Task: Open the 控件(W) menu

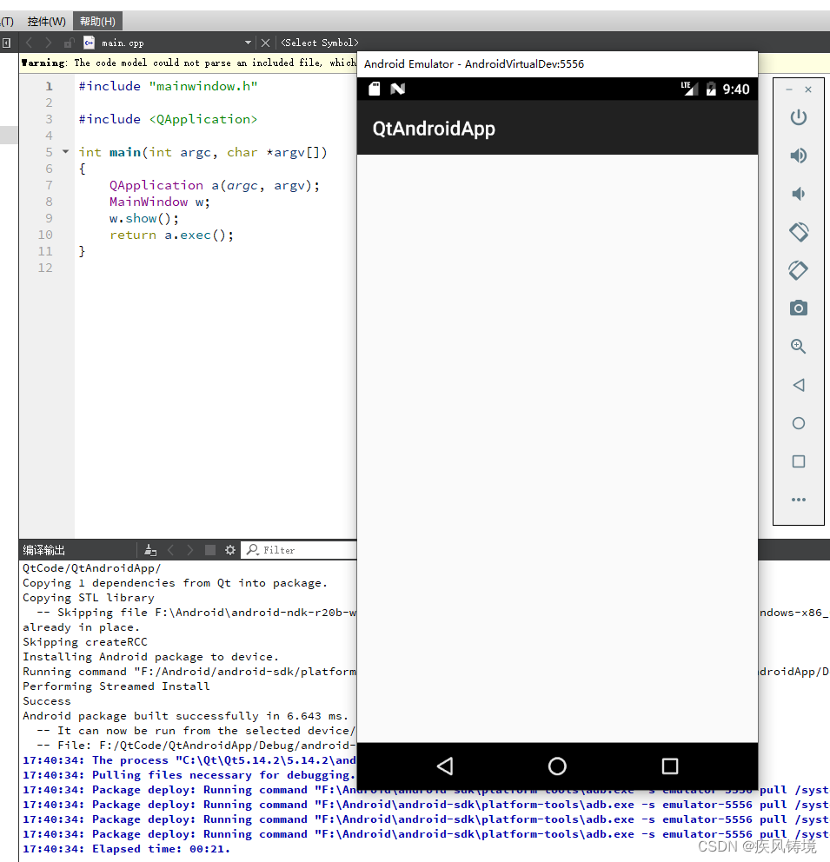Action: click(46, 21)
